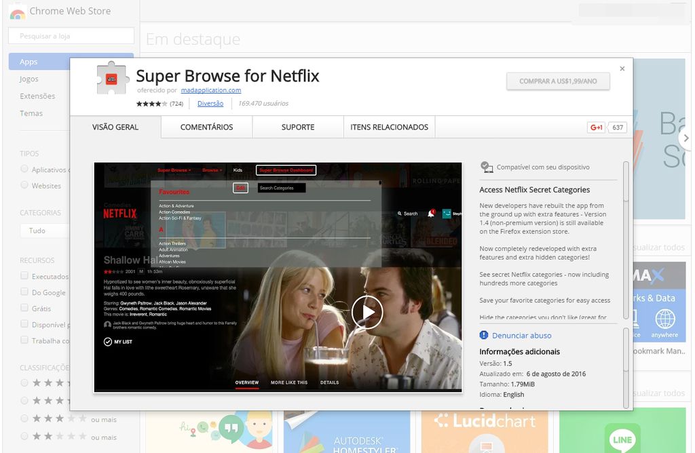Click the Bookmark Man... app title
Image resolution: width=695 pixels, height=453 pixels.
click(x=660, y=351)
